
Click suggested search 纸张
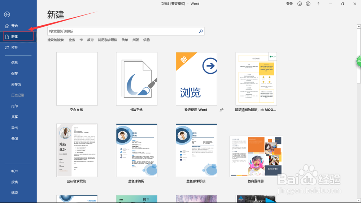[136, 40]
